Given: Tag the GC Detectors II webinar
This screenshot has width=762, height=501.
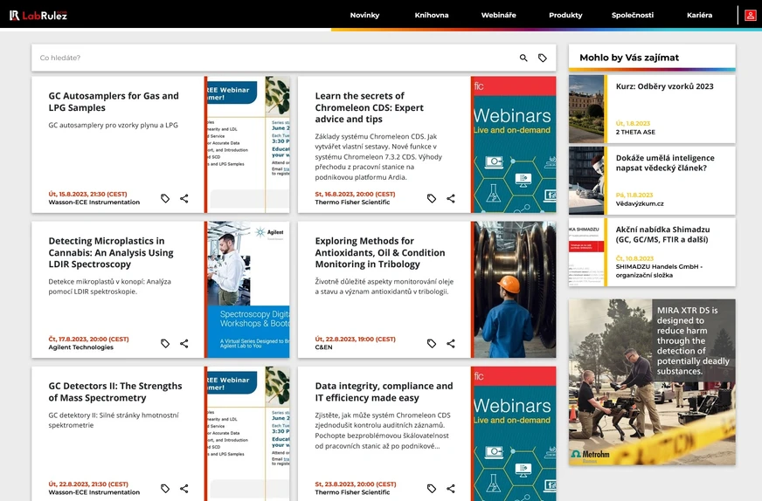Looking at the screenshot, I should point(165,489).
